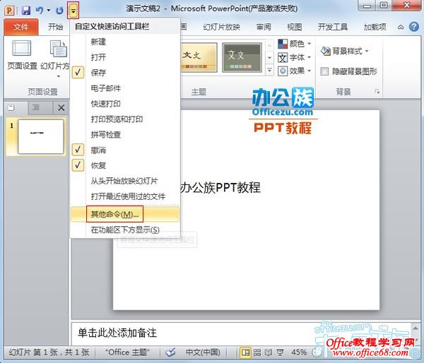The image size is (424, 363).
Task: Open the 颜色 theme colors dropdown
Action: [294, 44]
